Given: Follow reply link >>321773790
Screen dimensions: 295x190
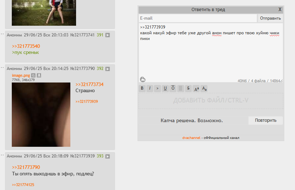Looking at the screenshot, I should click(x=26, y=167).
